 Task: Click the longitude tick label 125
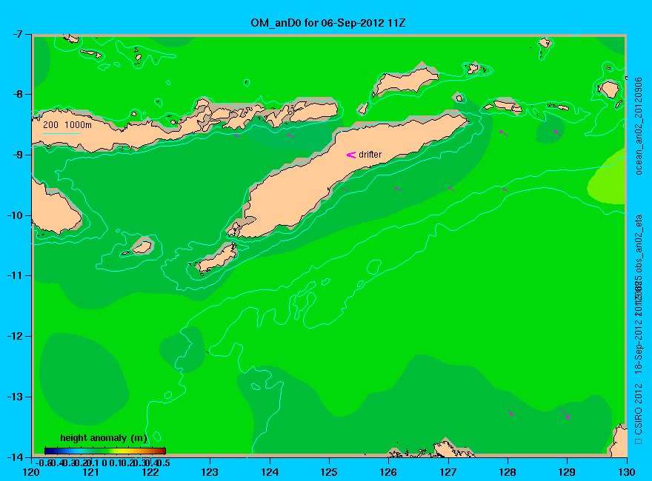point(329,472)
